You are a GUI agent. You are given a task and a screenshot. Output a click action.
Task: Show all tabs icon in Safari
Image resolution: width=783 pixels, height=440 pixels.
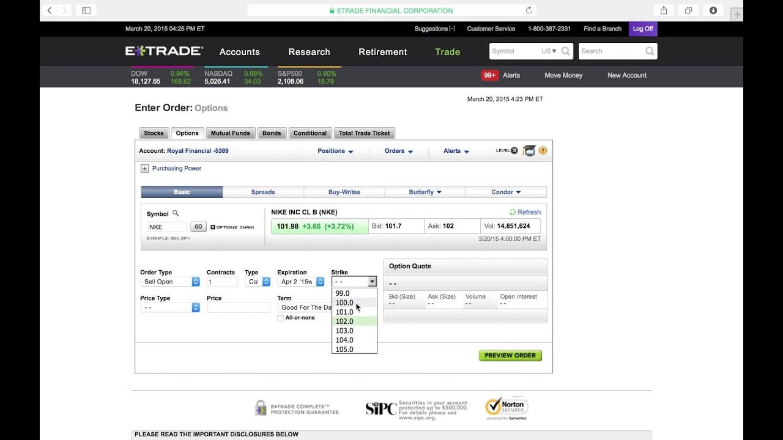click(x=688, y=10)
